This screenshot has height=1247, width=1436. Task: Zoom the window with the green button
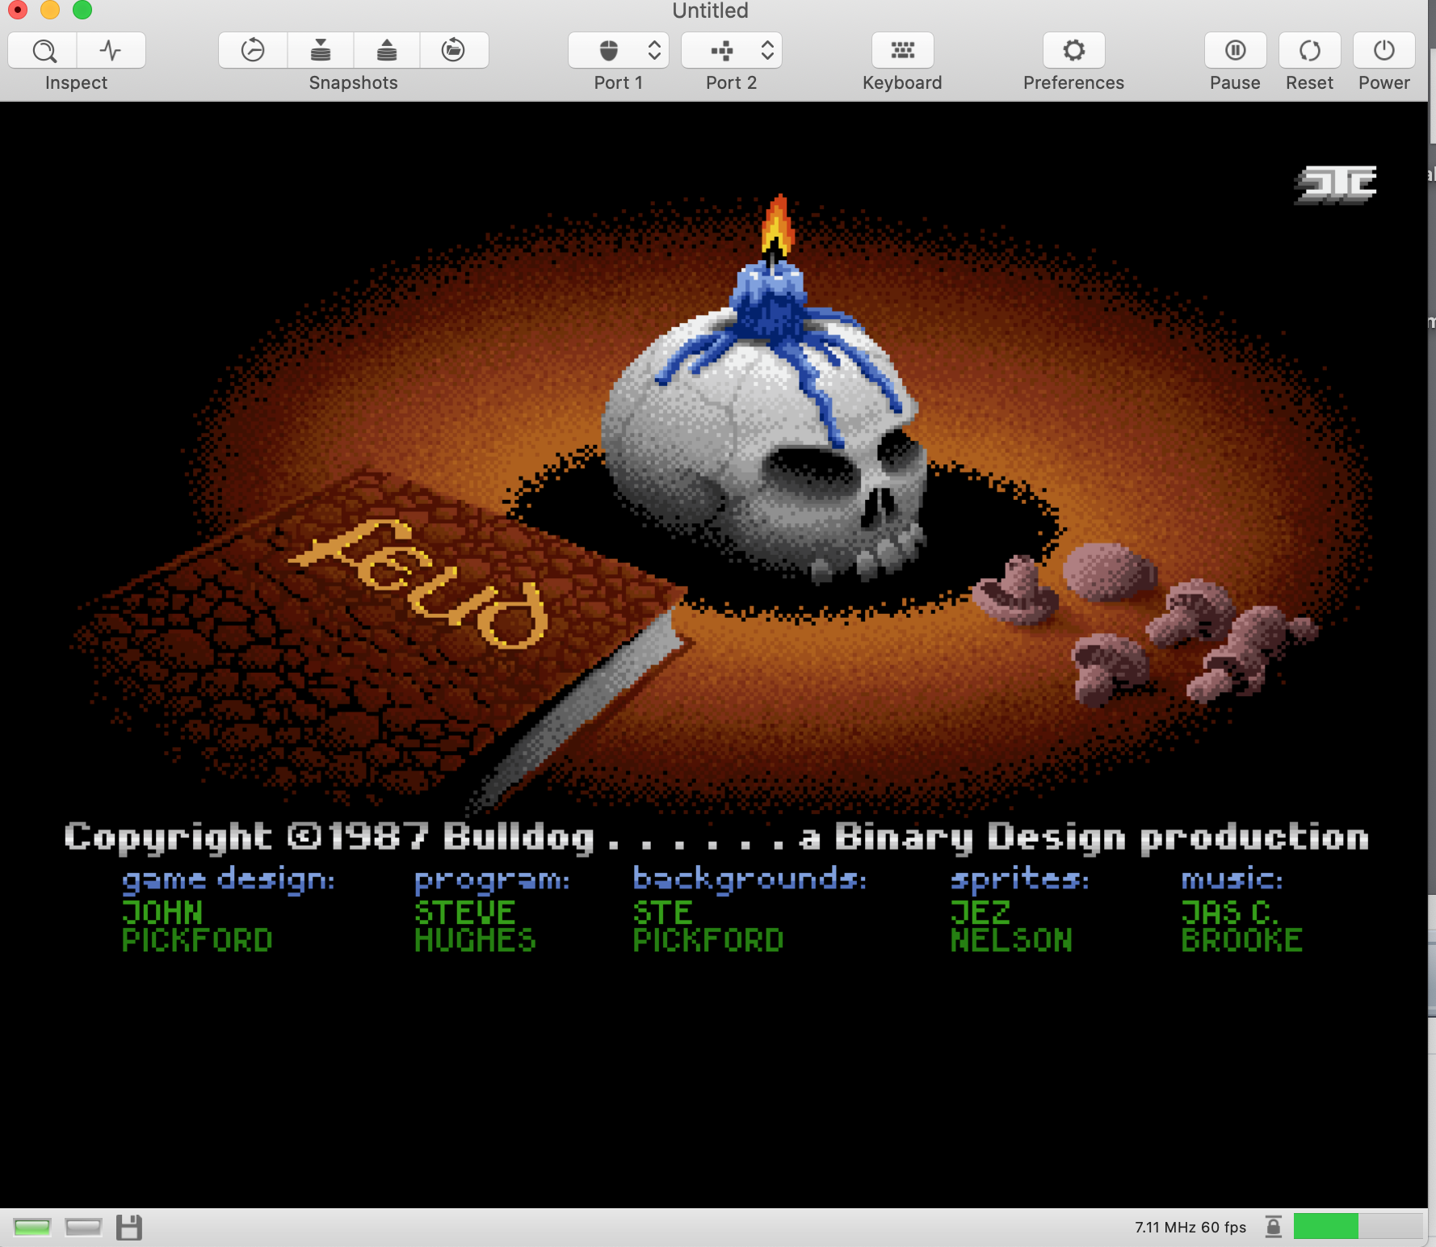(x=82, y=10)
